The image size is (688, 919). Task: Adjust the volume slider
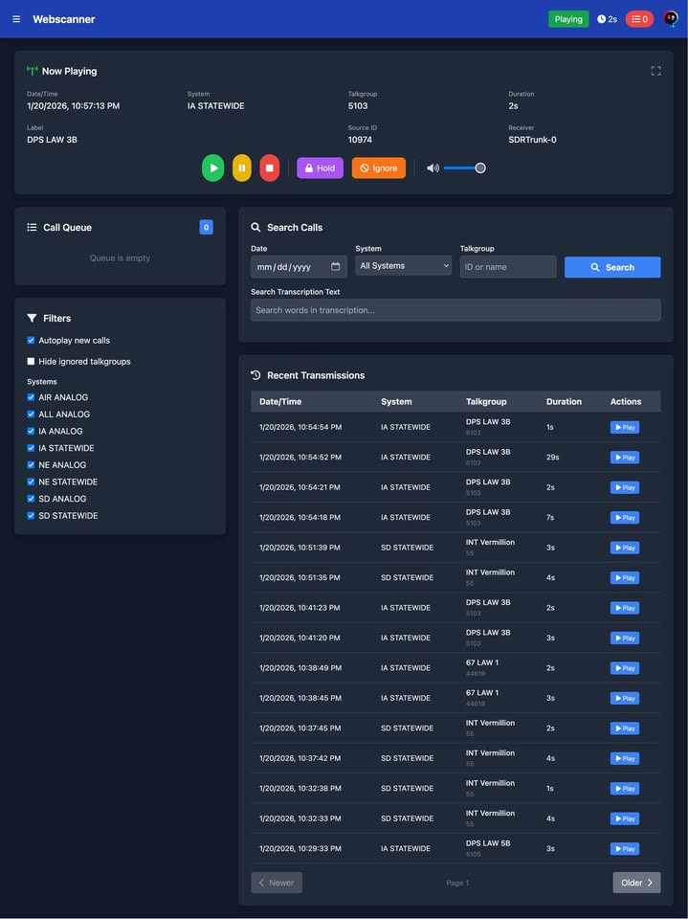pos(464,168)
